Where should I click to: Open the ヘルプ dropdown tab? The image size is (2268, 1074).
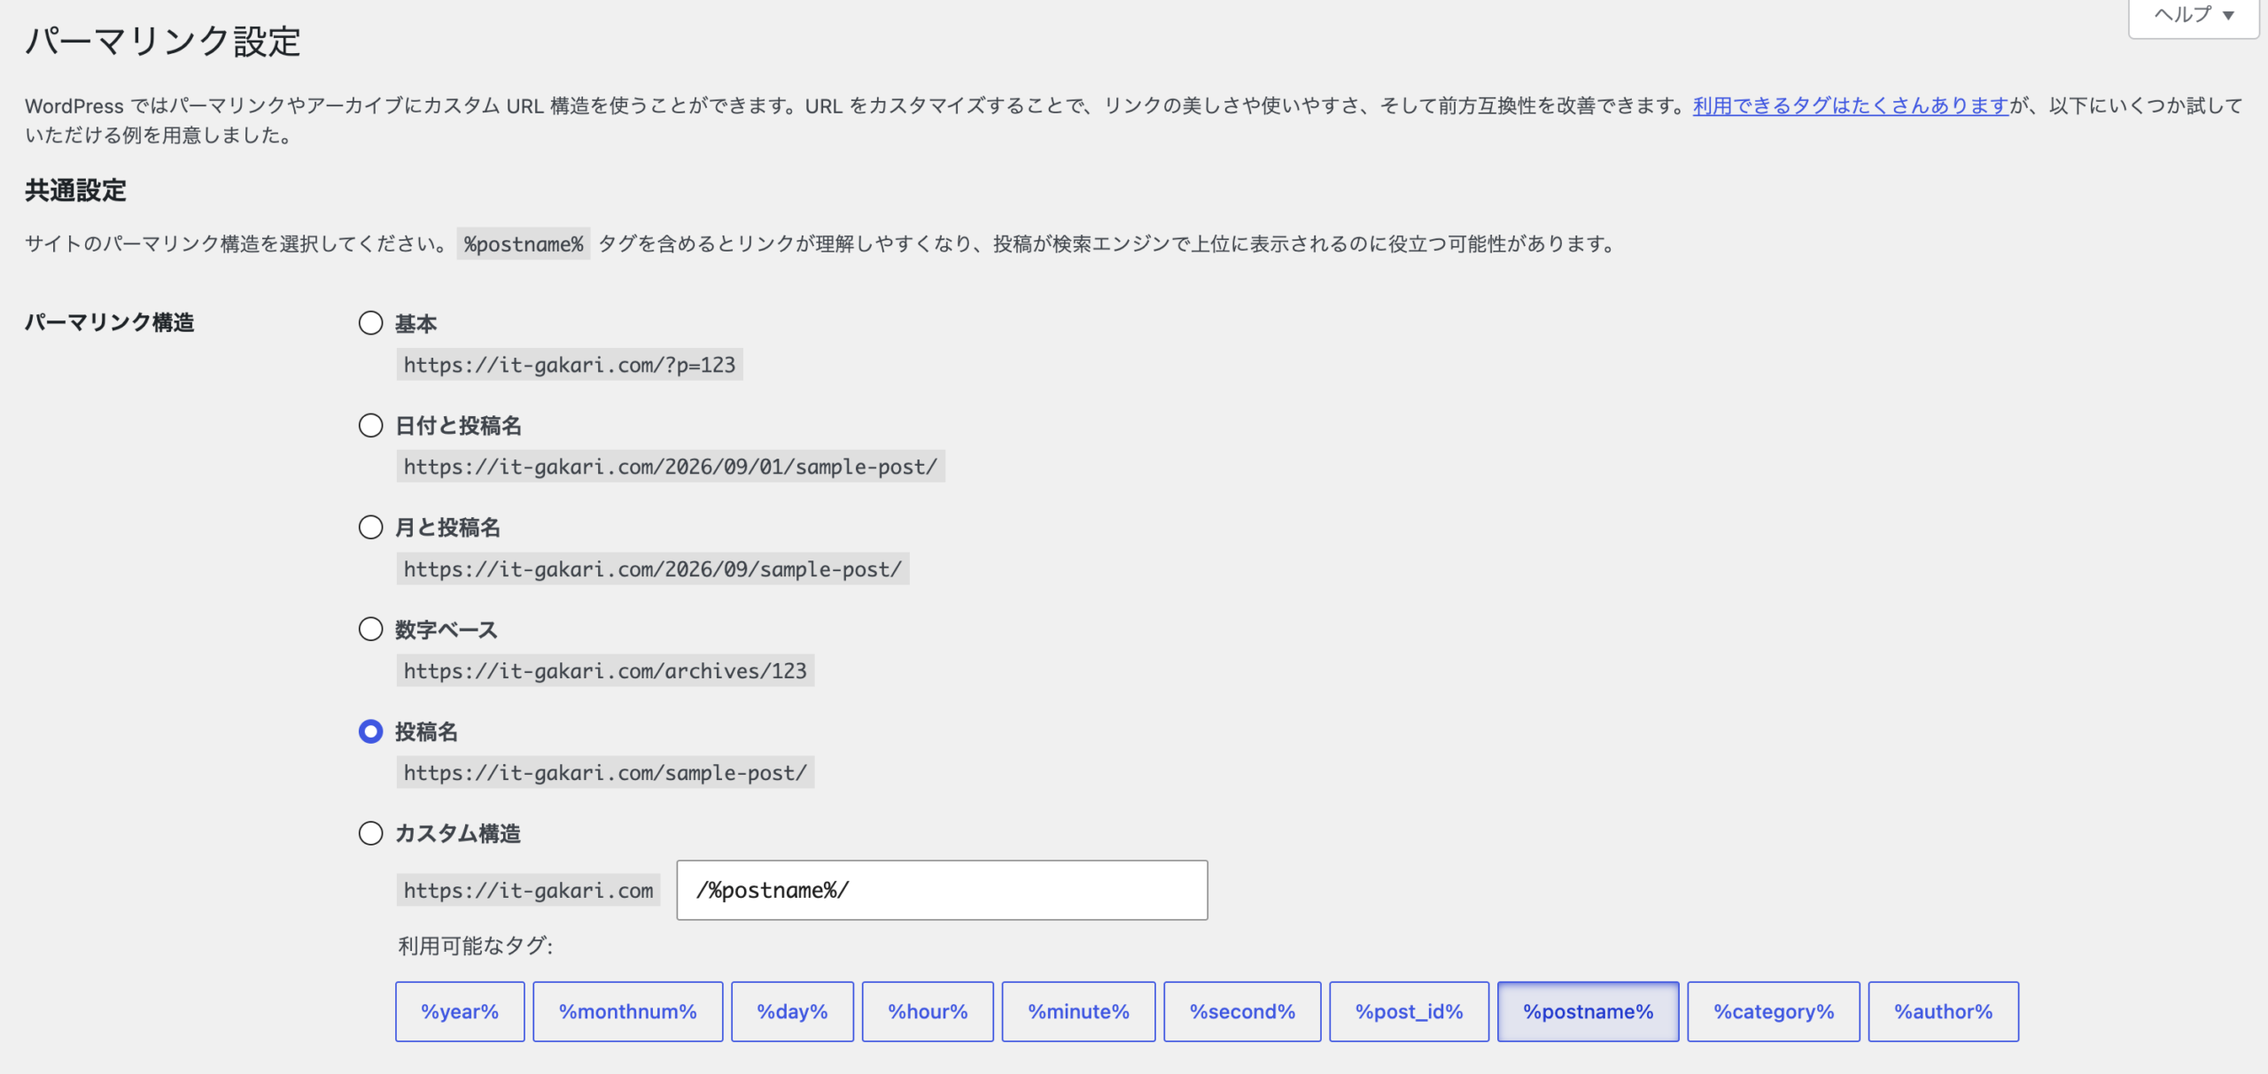tap(2194, 16)
